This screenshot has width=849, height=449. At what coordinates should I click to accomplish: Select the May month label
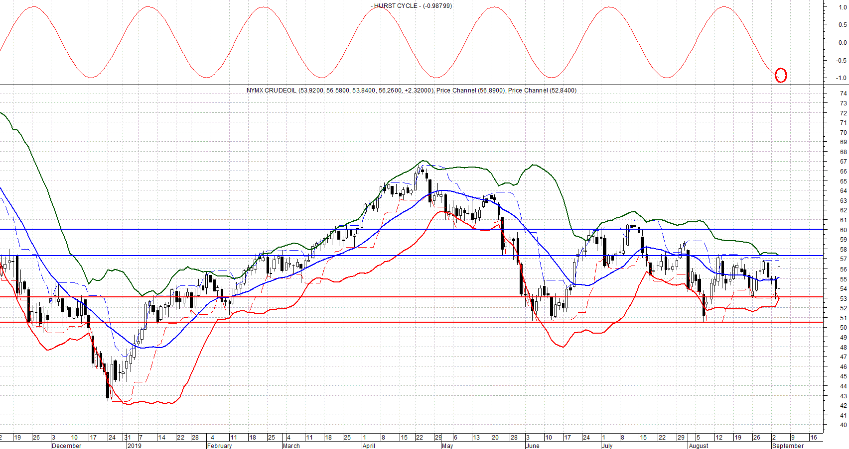pyautogui.click(x=447, y=446)
